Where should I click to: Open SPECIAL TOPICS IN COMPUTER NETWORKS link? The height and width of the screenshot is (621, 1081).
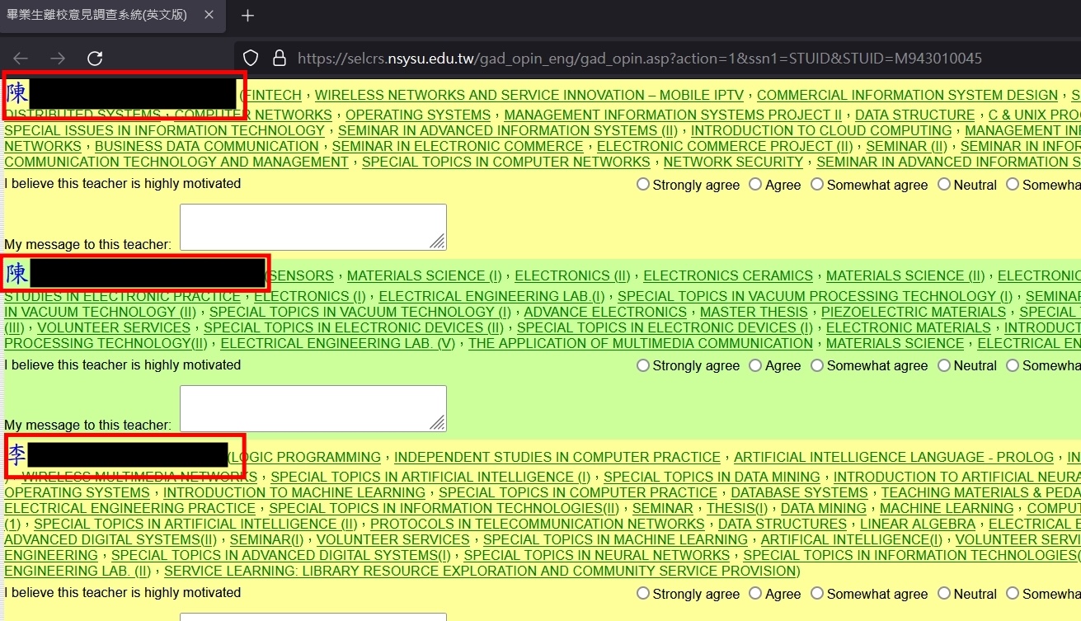[x=506, y=162]
